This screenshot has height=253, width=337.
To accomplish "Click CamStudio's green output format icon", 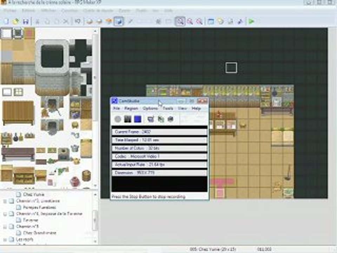I will pyautogui.click(x=161, y=119).
